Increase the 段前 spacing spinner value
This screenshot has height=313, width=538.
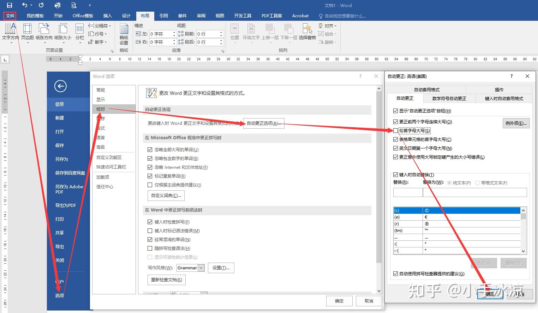coord(221,32)
